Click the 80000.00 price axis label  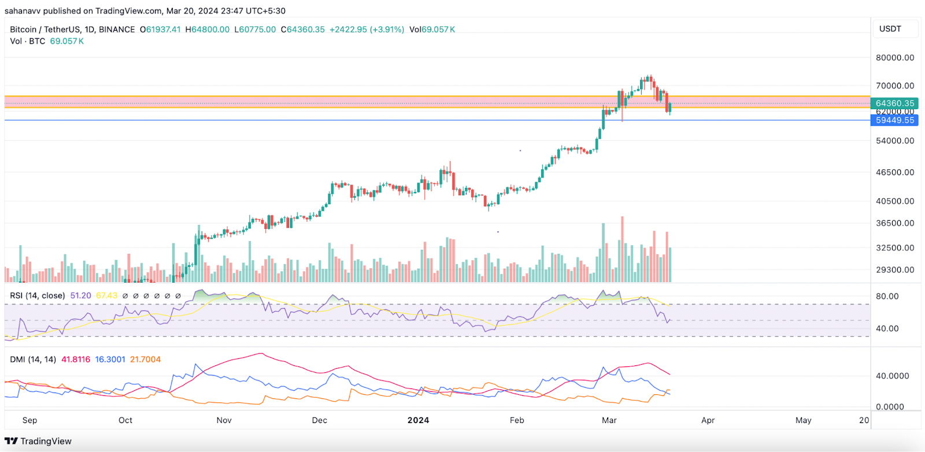895,58
